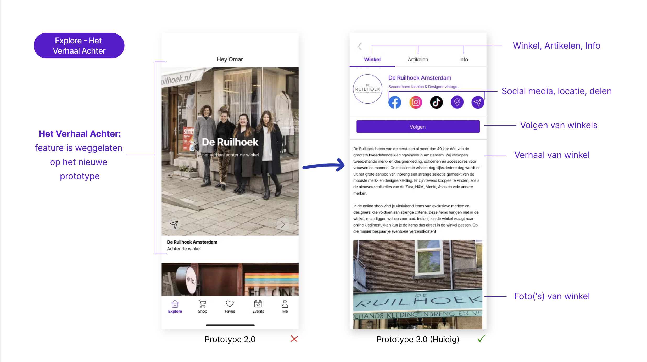Click 'Secondhand fashion & Designer vintage' subtitle
This screenshot has width=647, height=362.
point(423,87)
